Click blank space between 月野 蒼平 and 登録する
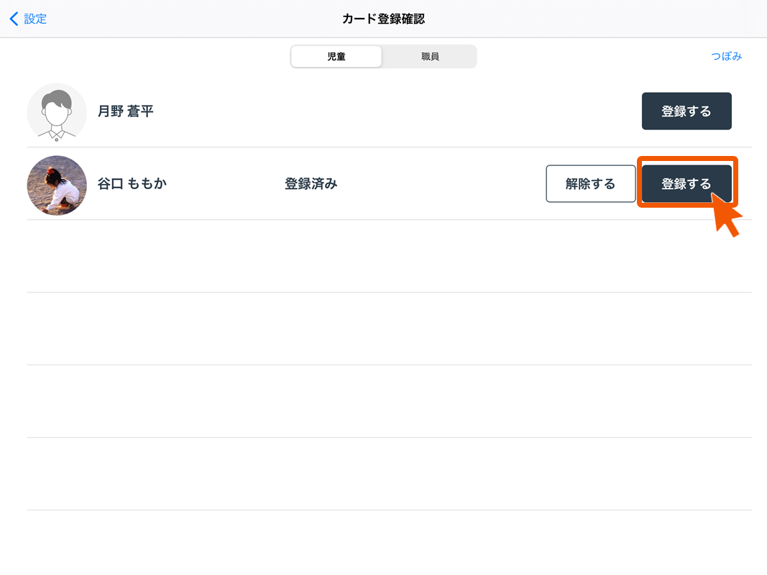 click(x=395, y=112)
